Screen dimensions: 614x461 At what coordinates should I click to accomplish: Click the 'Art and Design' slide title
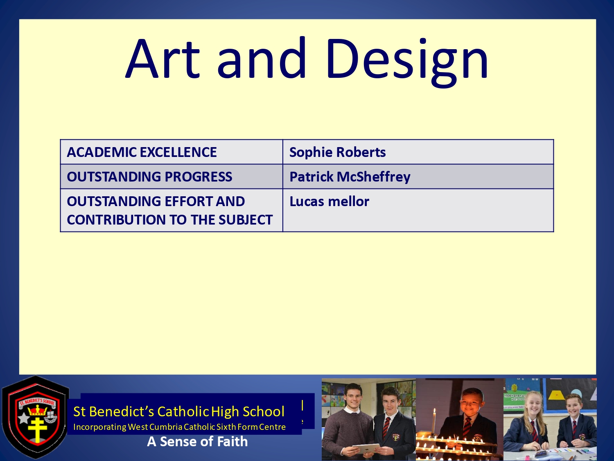pyautogui.click(x=307, y=59)
